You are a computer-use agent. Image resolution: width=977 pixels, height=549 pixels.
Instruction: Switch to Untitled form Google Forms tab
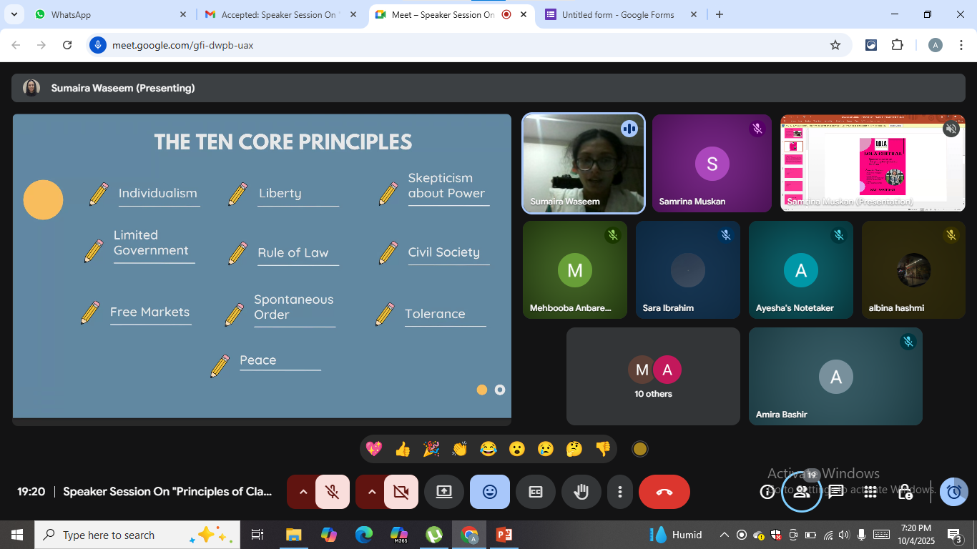(617, 14)
